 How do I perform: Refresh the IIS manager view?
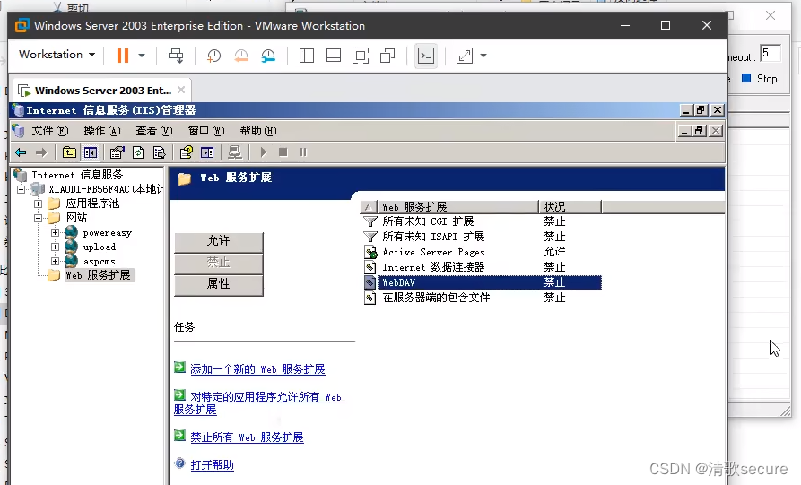(x=138, y=152)
